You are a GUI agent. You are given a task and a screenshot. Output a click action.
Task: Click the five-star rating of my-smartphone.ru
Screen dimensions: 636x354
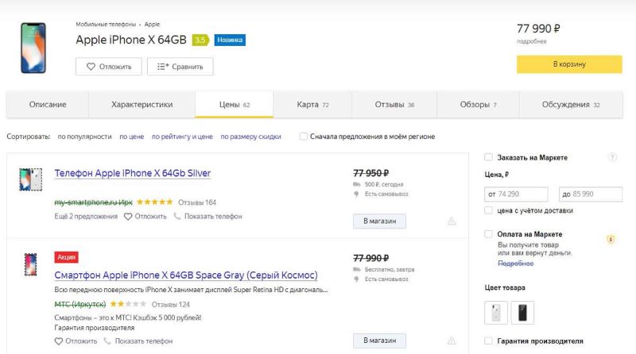tap(154, 202)
